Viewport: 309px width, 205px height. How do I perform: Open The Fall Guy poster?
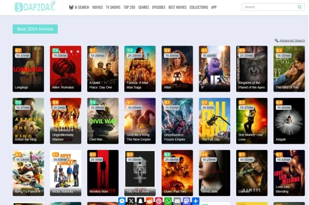click(x=214, y=121)
